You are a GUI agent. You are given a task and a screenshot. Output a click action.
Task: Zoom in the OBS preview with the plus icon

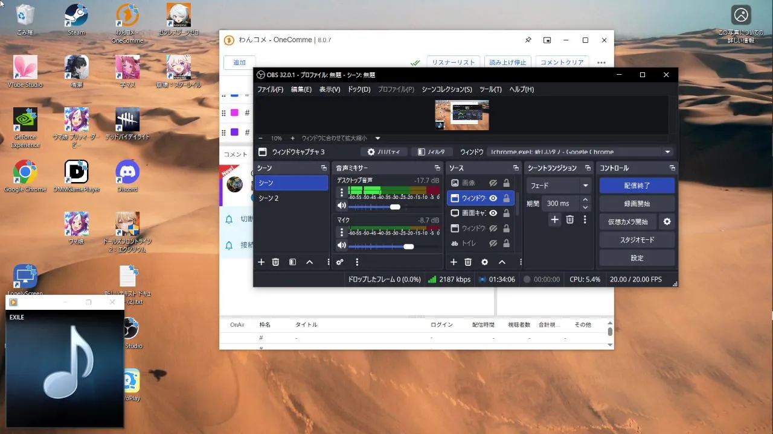(x=292, y=138)
